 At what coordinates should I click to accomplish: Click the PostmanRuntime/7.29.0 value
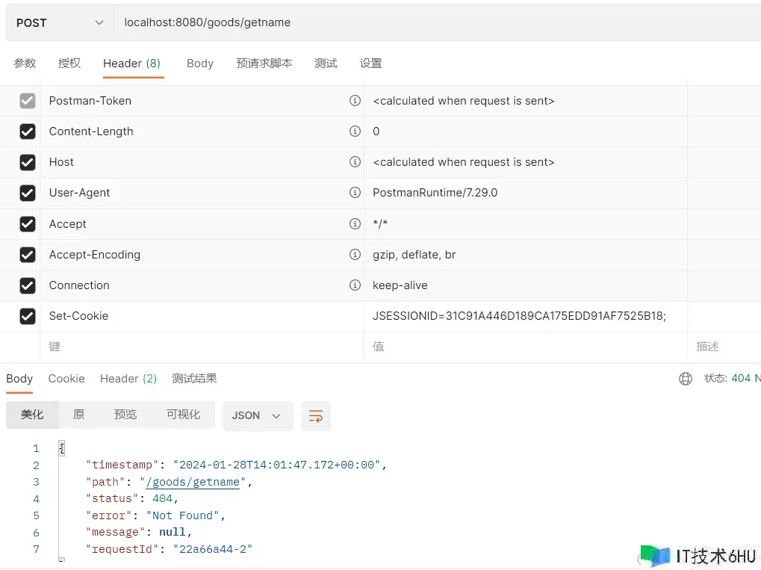pos(435,193)
